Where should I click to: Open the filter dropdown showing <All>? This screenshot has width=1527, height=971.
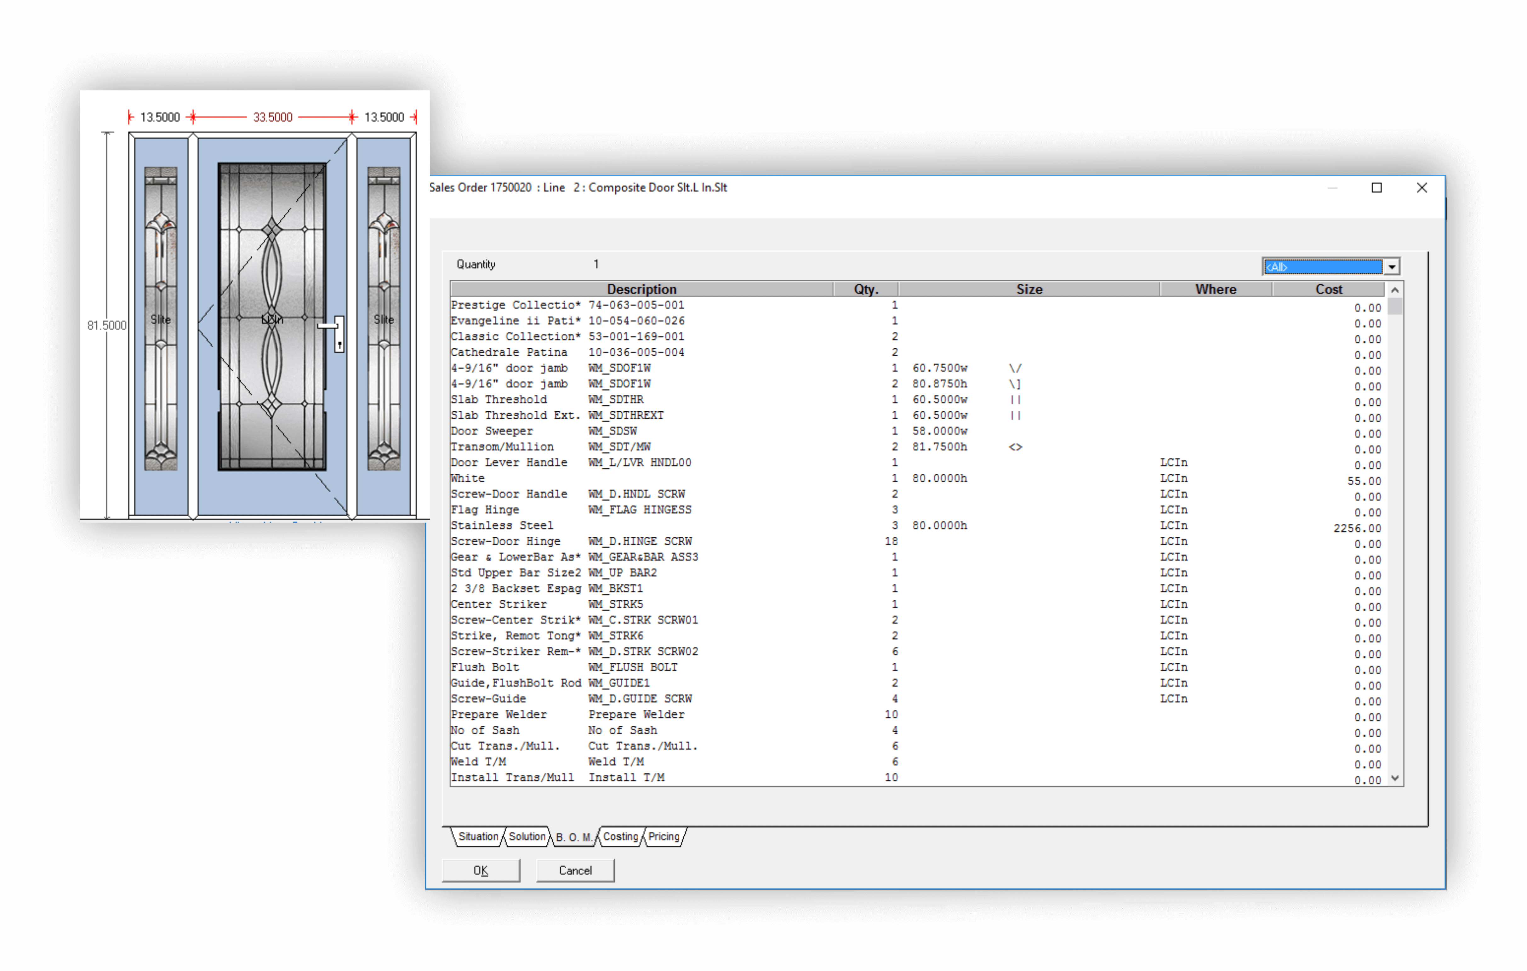1391,267
